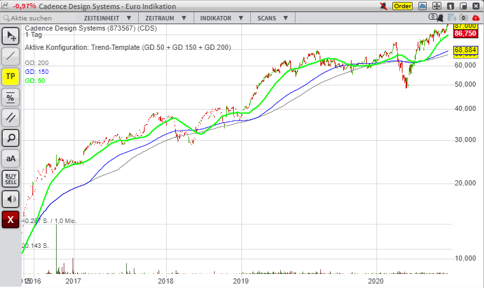Click the blue cloud icon in title bar
Image resolution: width=484 pixels, height=288 pixels.
423,6
